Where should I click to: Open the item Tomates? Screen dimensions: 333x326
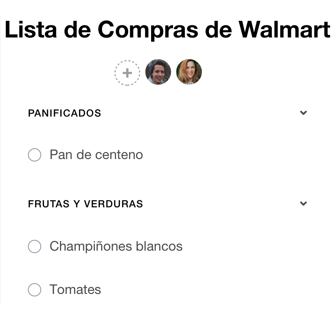click(75, 289)
